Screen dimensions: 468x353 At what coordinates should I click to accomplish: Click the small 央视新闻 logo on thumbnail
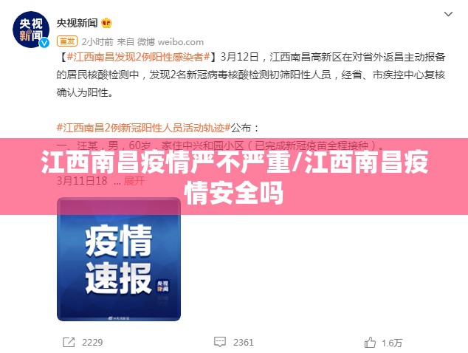[163, 286]
